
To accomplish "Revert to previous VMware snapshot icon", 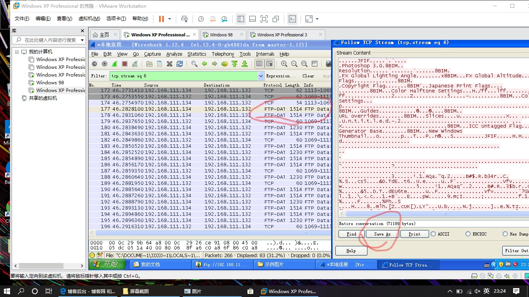I will pyautogui.click(x=213, y=19).
